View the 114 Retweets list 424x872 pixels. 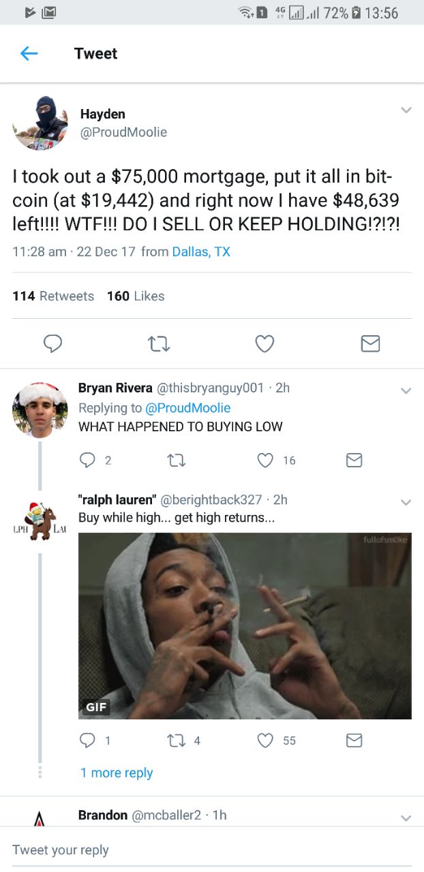coord(53,296)
